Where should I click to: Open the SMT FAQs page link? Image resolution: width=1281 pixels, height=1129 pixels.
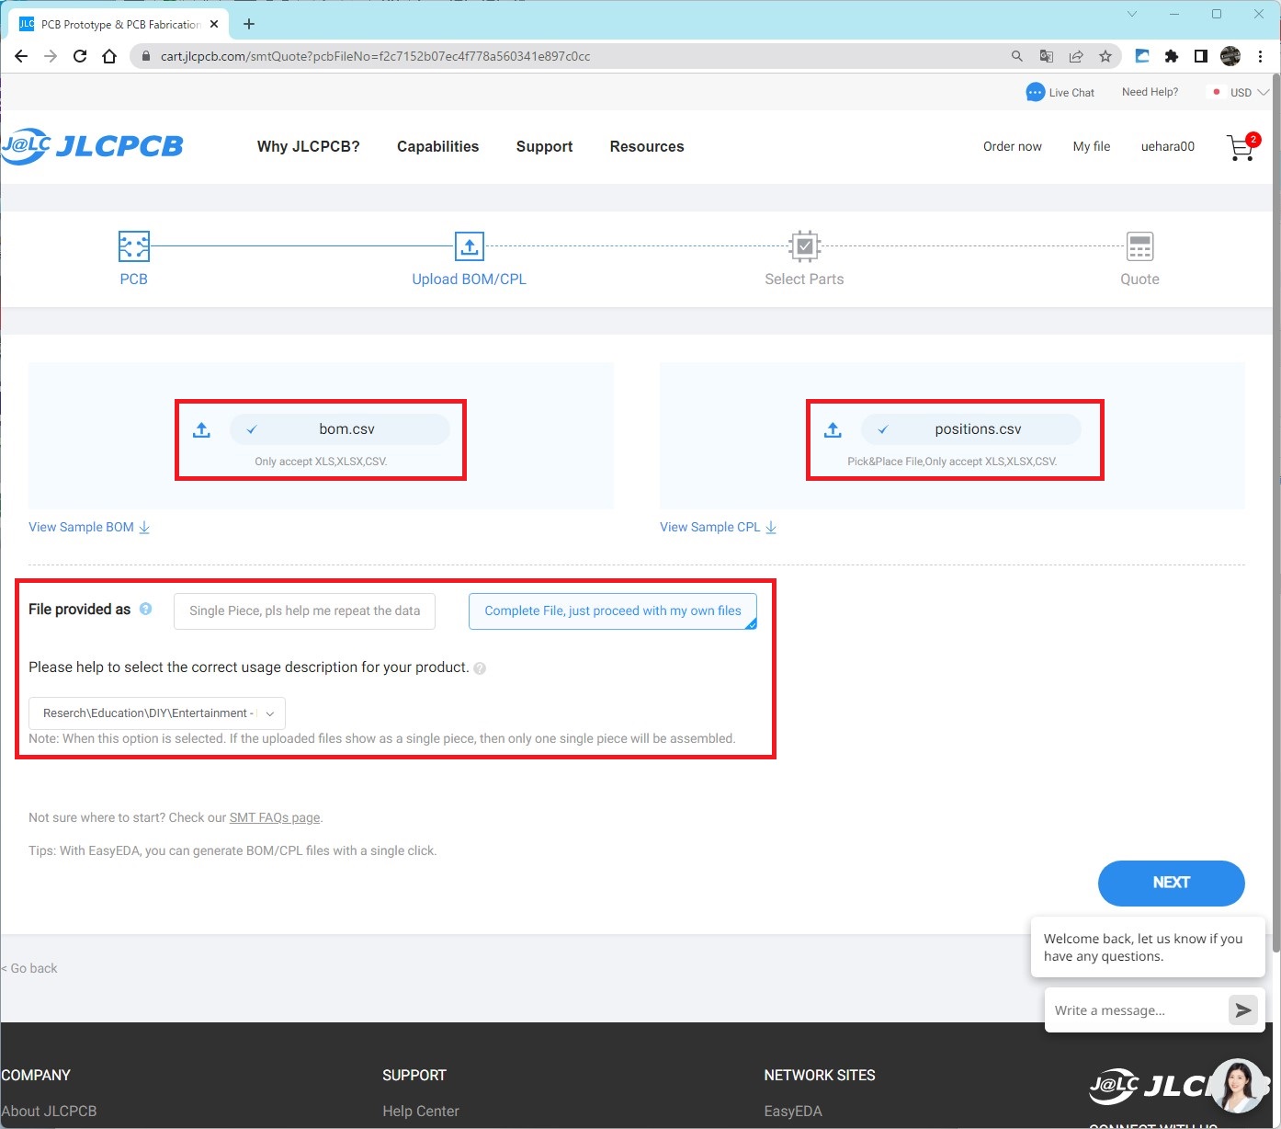click(274, 817)
